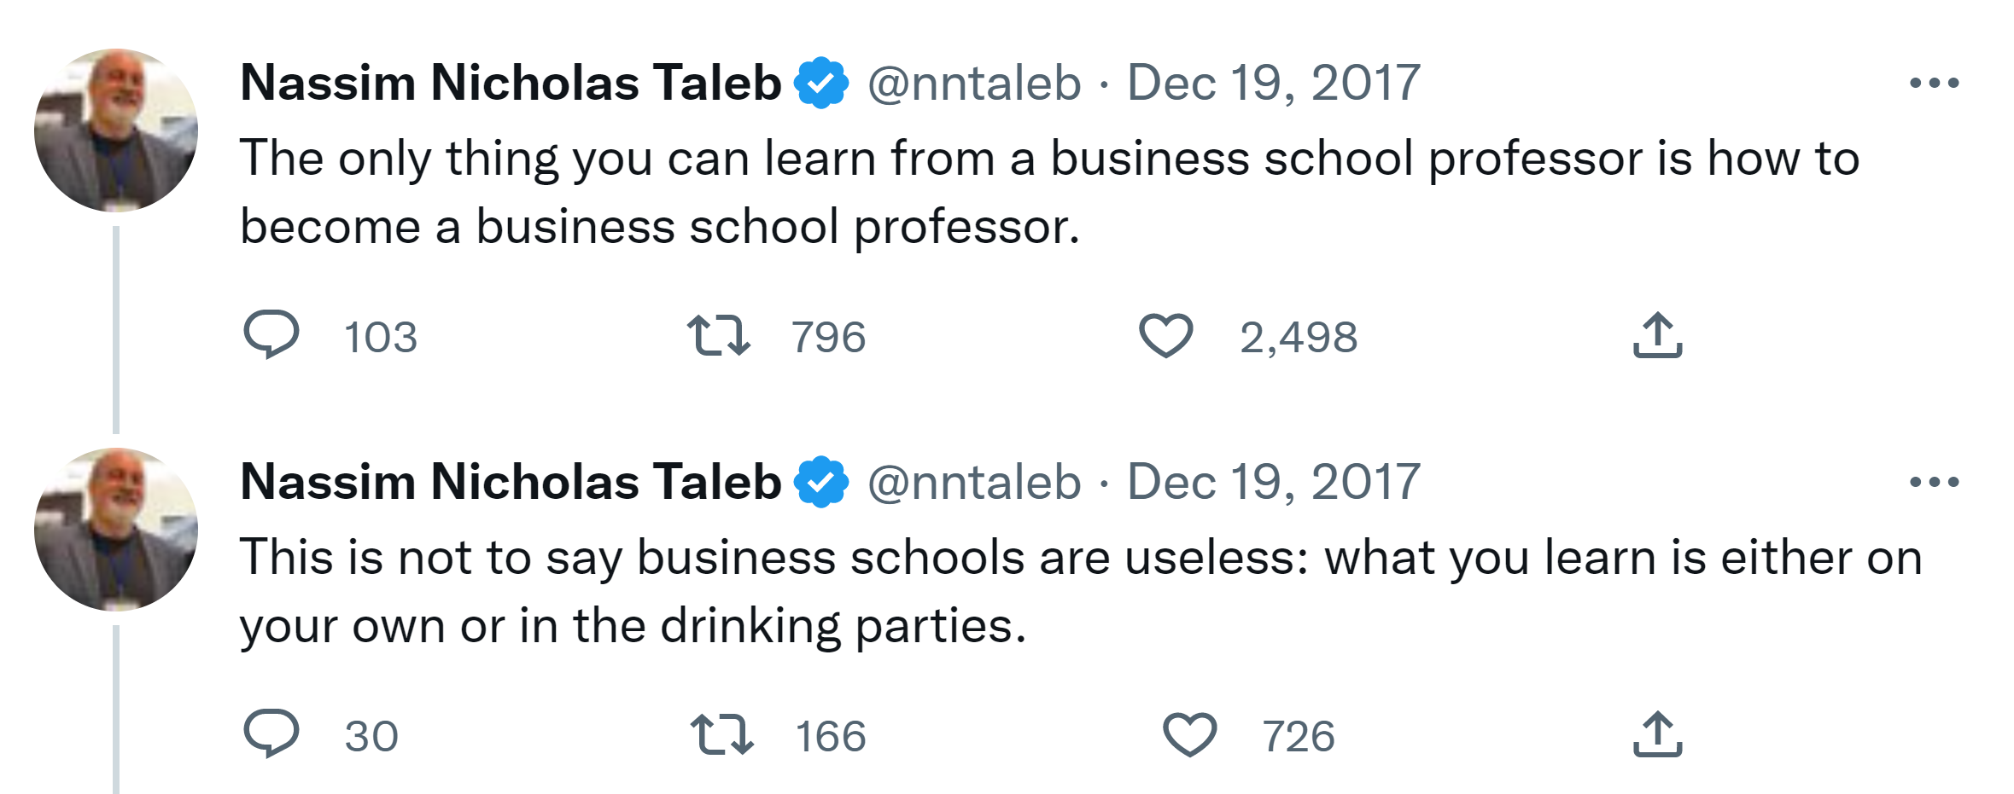This screenshot has width=2014, height=794.
Task: Reply to the drinking parties tweet
Action: coord(271,733)
